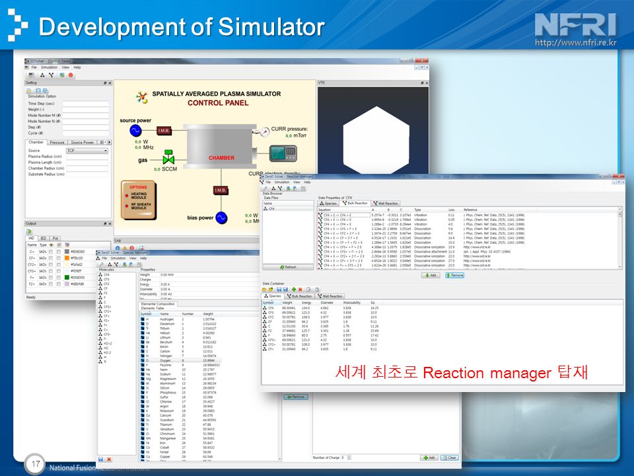Check first checkbox in CF3+ output row

(x=51, y=271)
